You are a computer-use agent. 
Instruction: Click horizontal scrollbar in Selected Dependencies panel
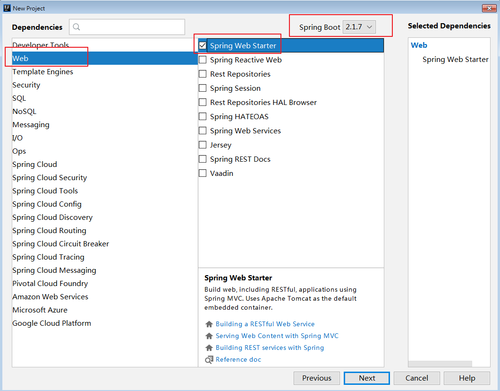pyautogui.click(x=440, y=364)
